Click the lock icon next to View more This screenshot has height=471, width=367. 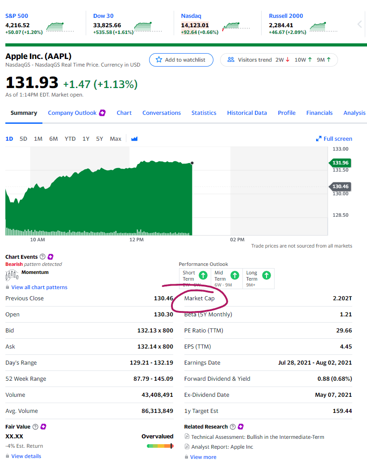click(187, 457)
